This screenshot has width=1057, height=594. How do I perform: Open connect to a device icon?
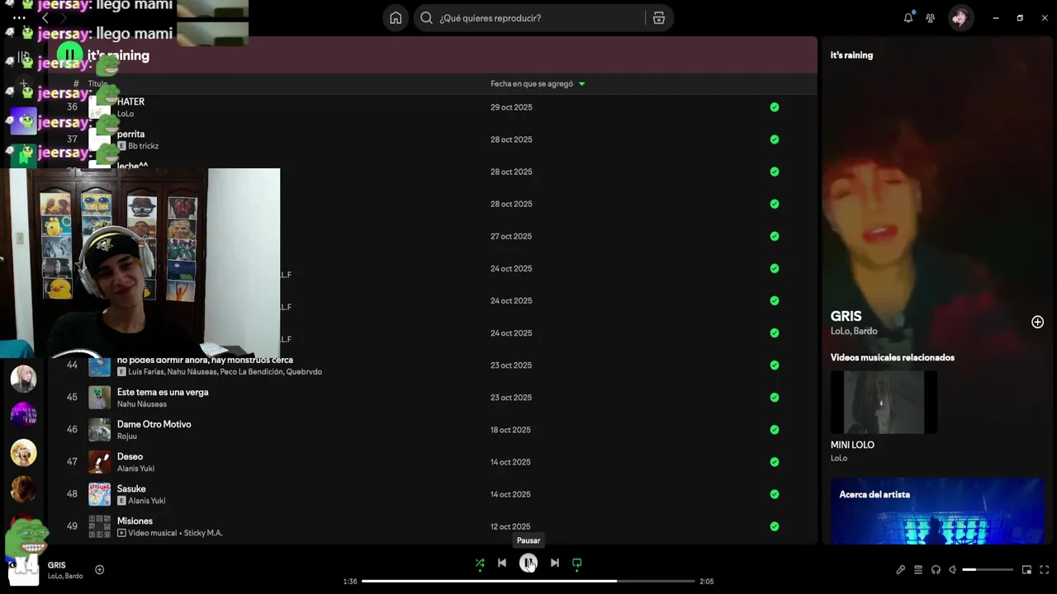(x=936, y=569)
